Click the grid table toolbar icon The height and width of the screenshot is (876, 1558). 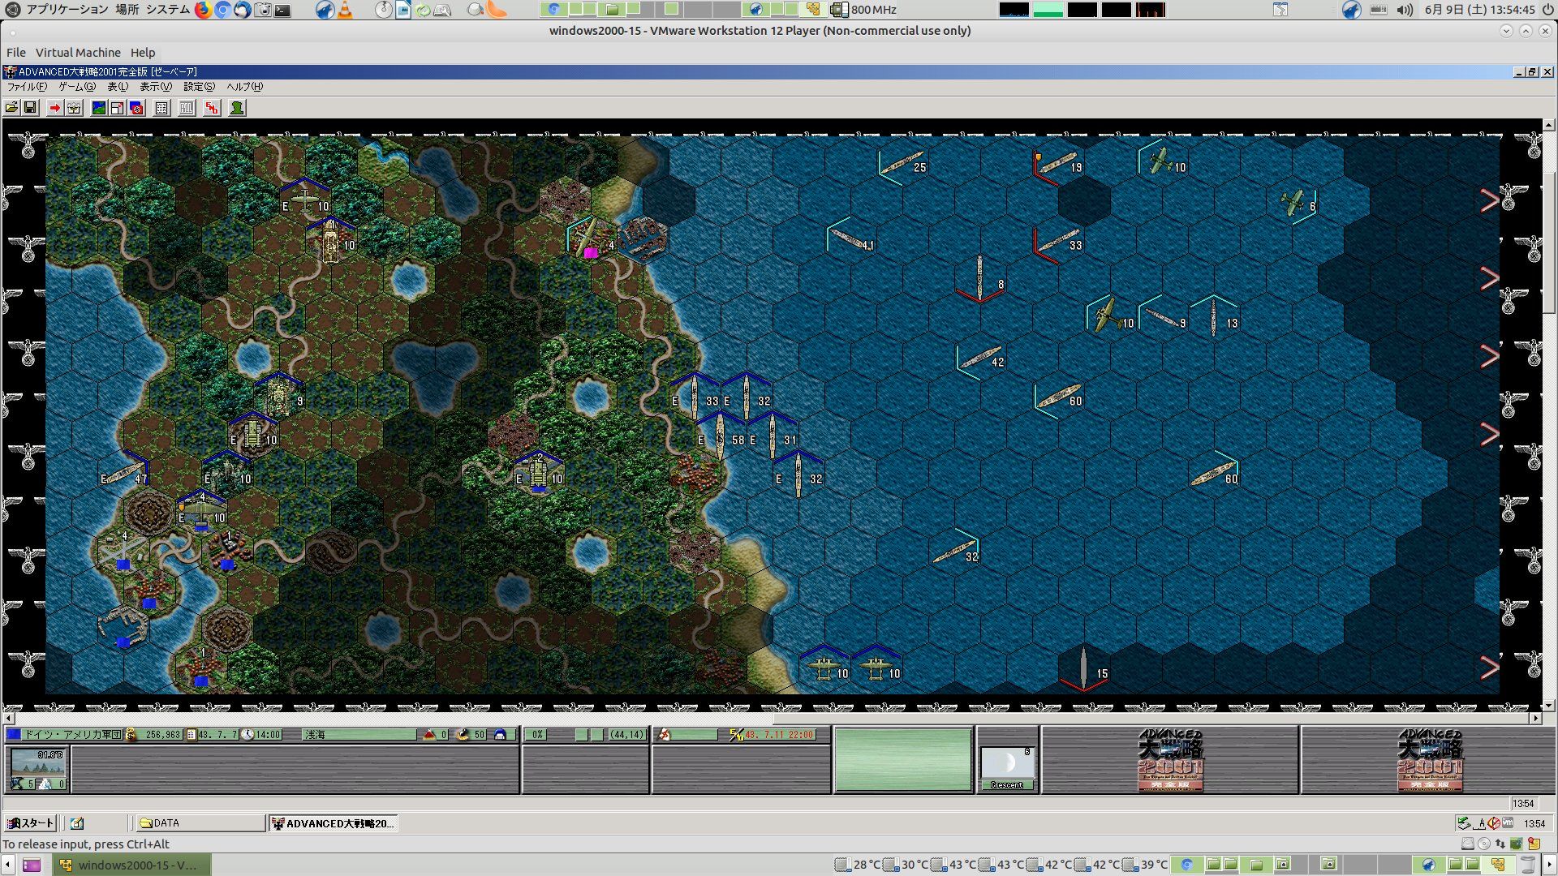click(161, 108)
